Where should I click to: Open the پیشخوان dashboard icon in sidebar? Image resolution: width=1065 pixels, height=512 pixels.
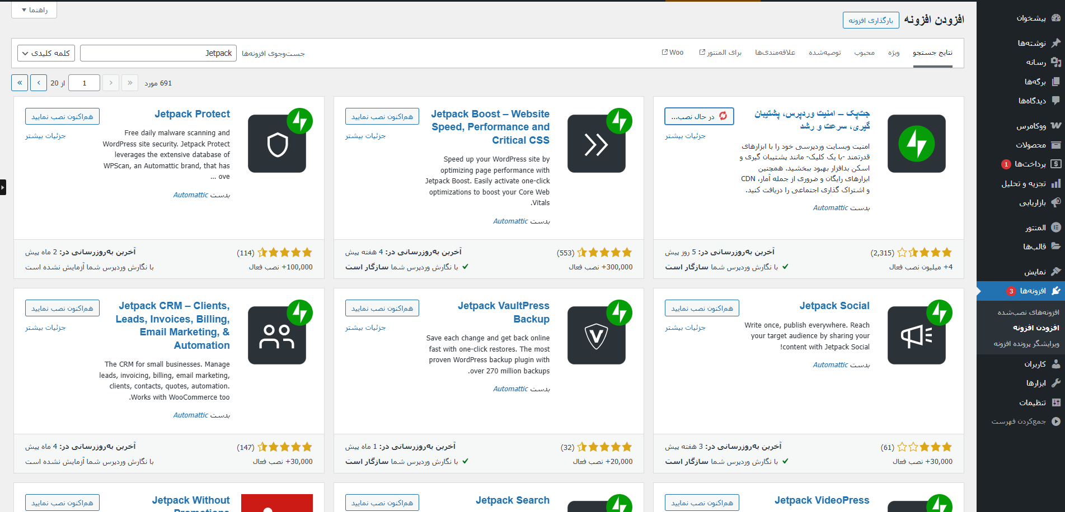[1055, 18]
